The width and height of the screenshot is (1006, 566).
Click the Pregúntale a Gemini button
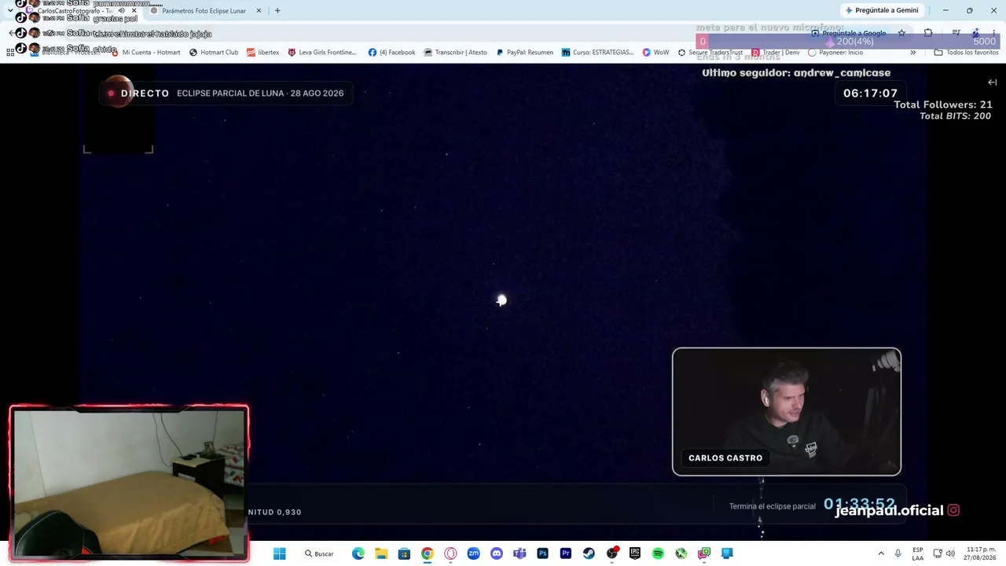[882, 10]
